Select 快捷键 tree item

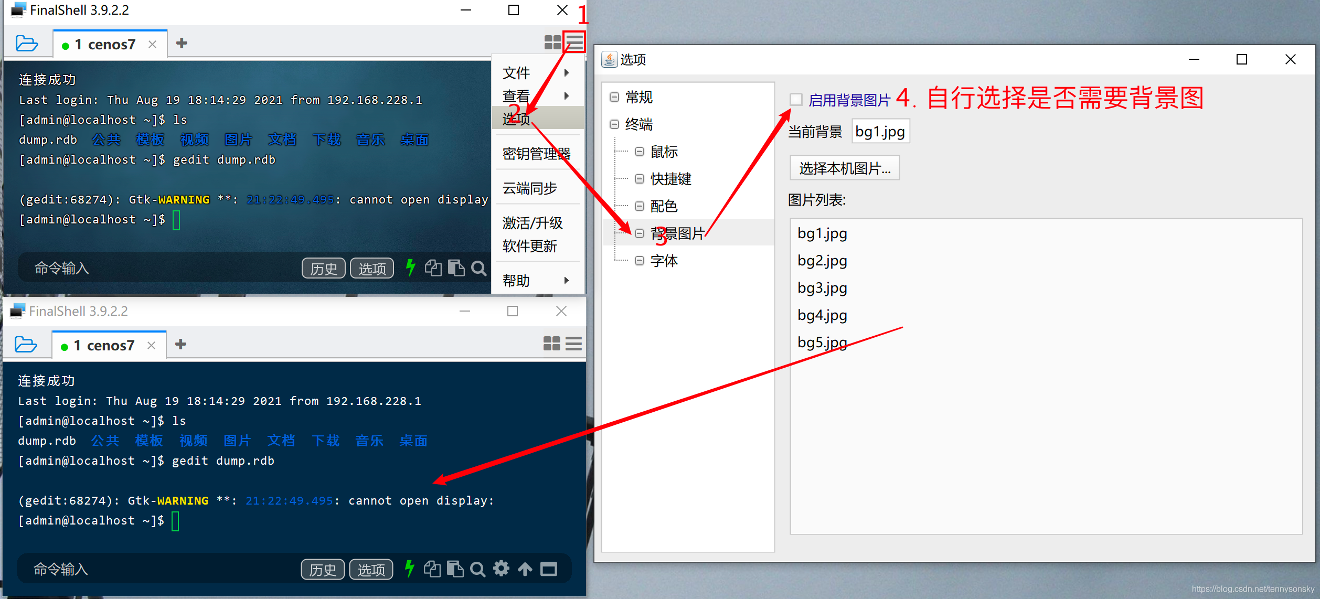[671, 179]
